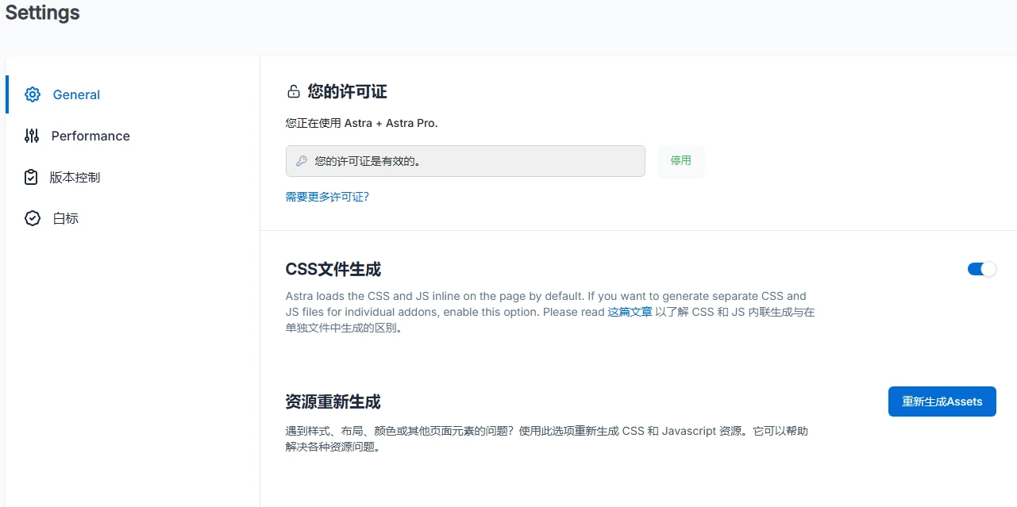Click the sliders icon next to Performance

click(x=32, y=136)
